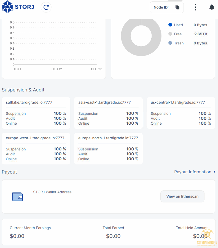Click us-central-1 Online 100 % value
218x248 pixels.
[205, 123]
